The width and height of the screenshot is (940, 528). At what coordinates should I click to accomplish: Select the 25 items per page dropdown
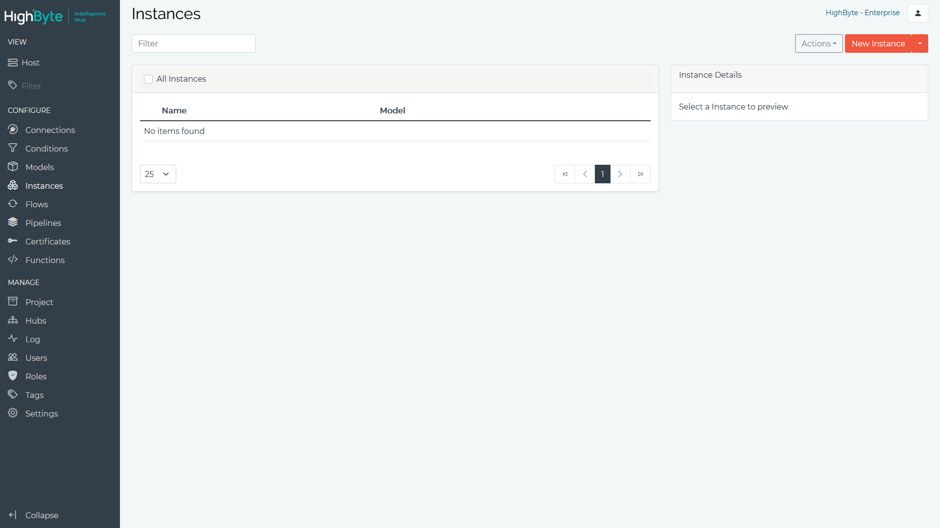pyautogui.click(x=157, y=174)
